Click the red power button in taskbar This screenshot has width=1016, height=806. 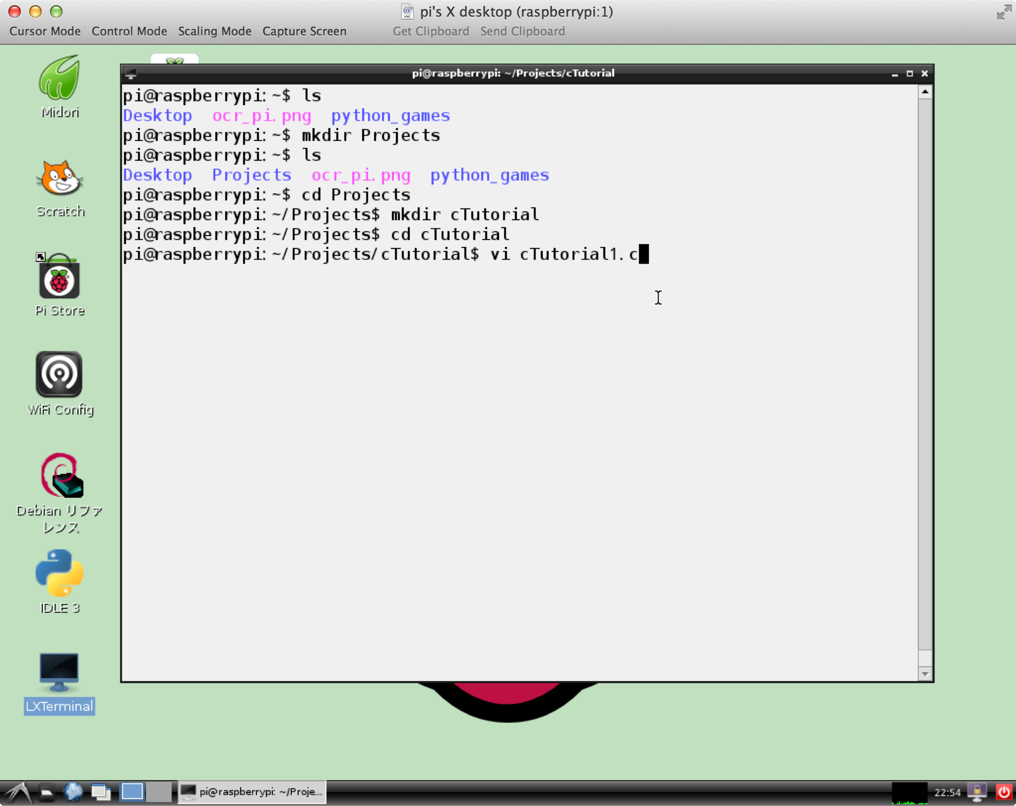[1003, 792]
